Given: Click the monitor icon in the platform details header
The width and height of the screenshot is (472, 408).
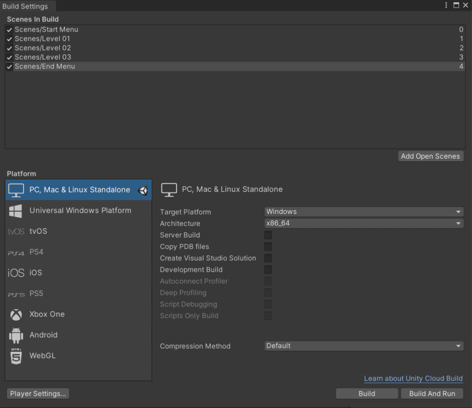Looking at the screenshot, I should tap(169, 190).
